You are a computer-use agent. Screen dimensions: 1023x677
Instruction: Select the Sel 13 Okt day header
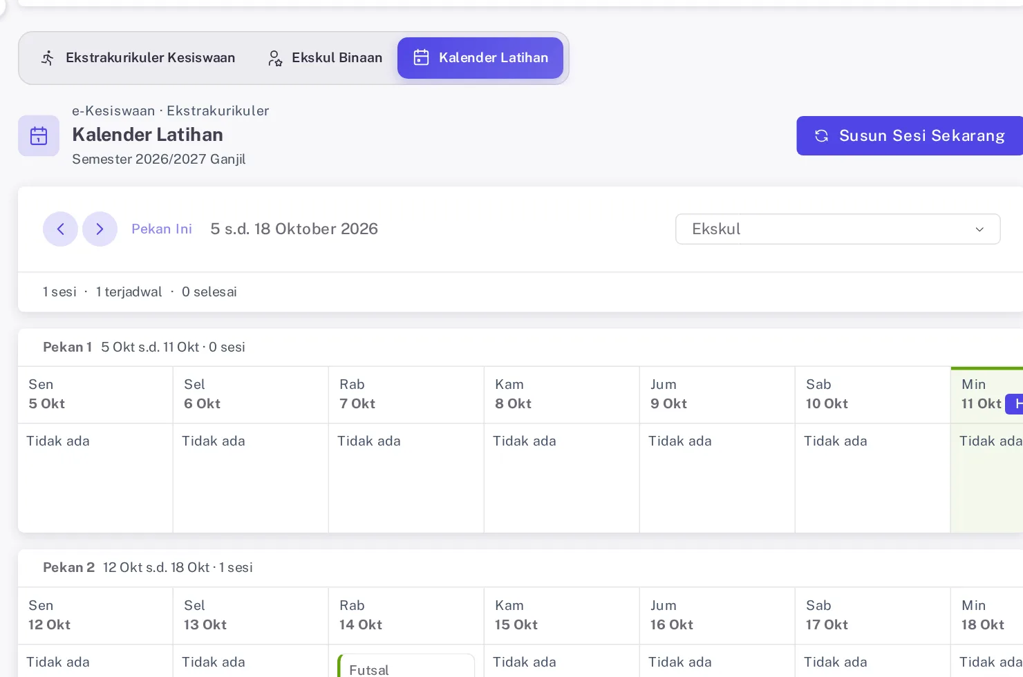coord(251,616)
